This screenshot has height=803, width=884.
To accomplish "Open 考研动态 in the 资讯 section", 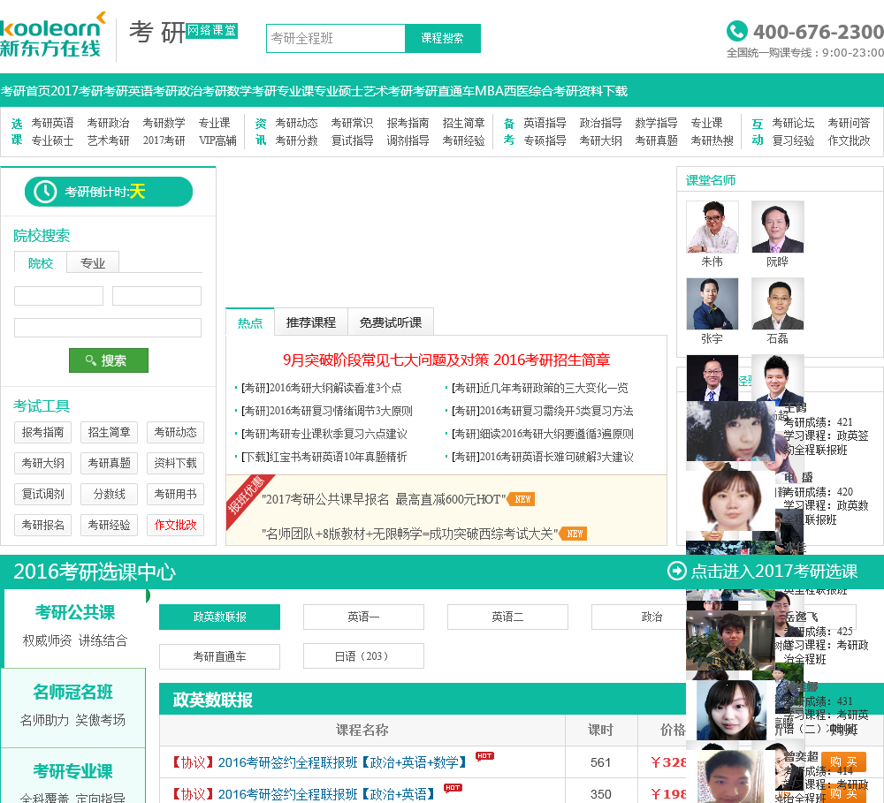I will point(296,123).
